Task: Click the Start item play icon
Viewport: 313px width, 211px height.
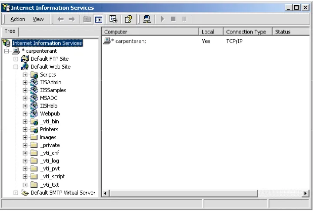Action: click(162, 19)
